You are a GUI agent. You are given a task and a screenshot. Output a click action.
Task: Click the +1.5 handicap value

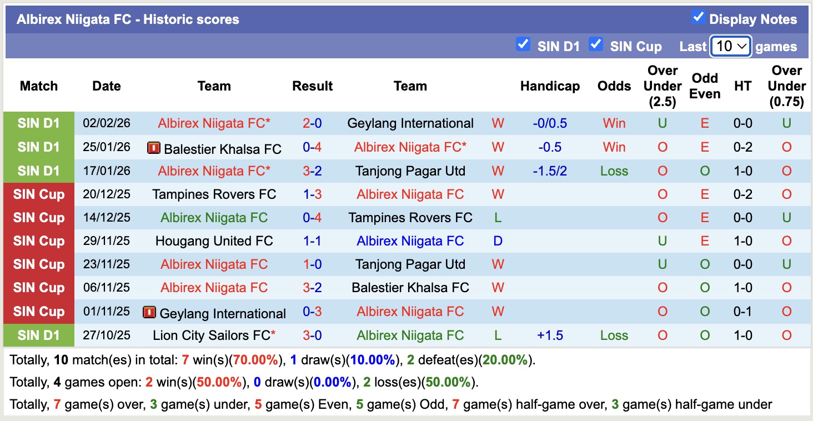550,335
